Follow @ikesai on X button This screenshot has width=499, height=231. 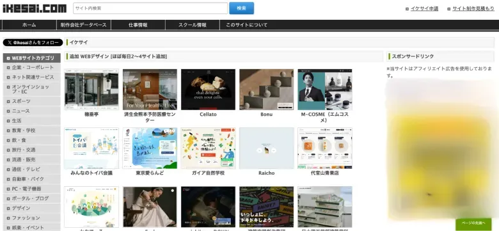33,43
